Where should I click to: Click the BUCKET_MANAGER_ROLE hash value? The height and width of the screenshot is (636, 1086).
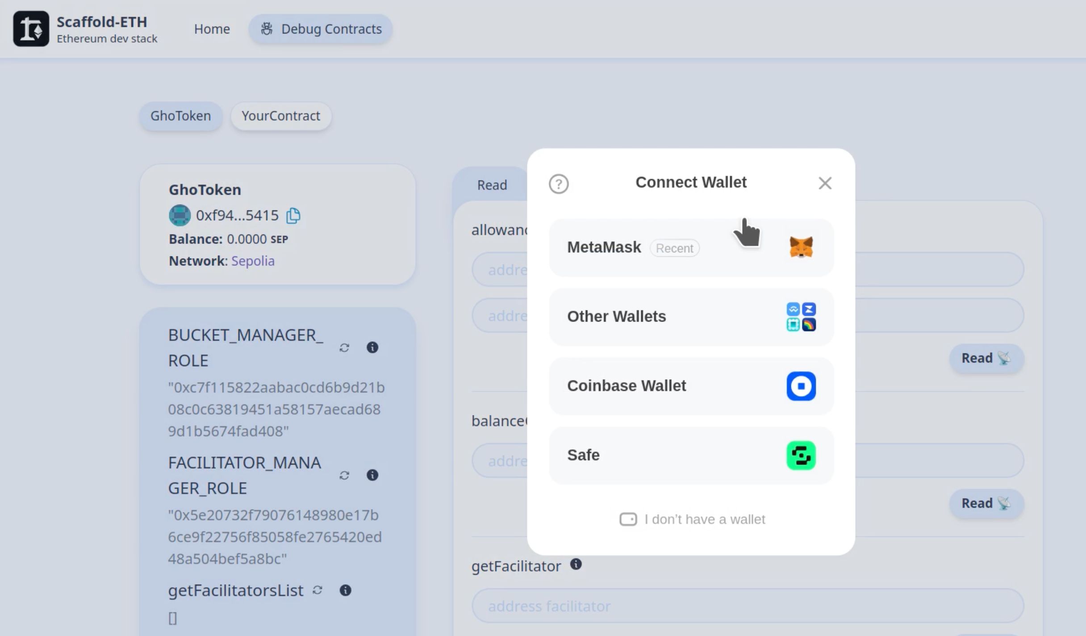276,409
